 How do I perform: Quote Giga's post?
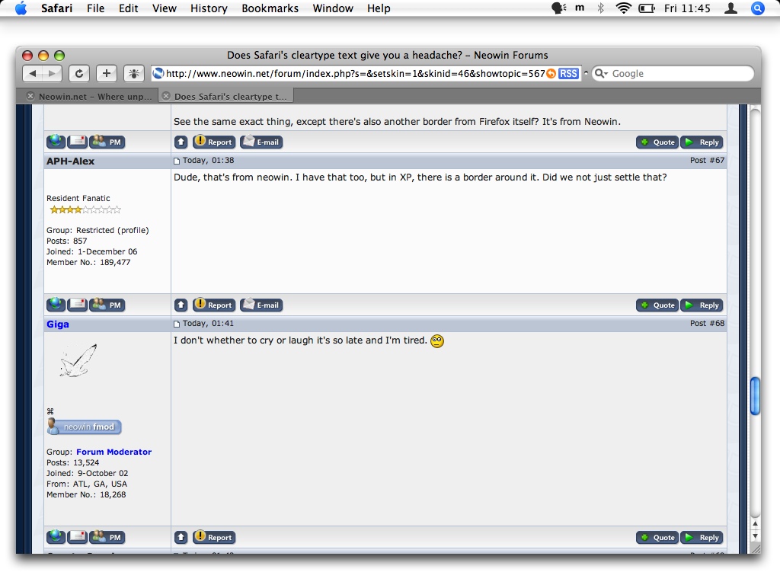(x=657, y=537)
